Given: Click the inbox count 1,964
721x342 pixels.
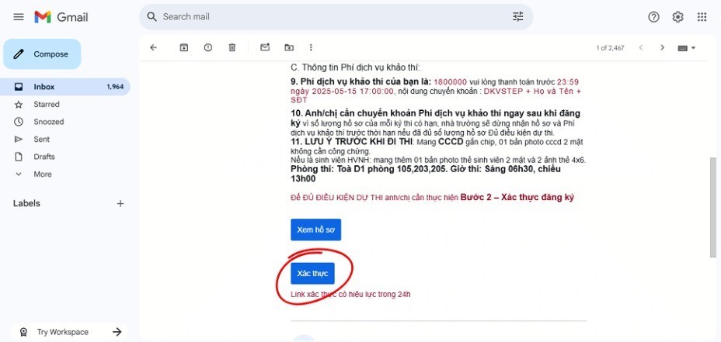Looking at the screenshot, I should tap(115, 87).
